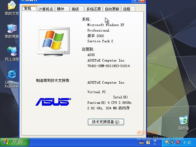Close the system properties dialog
This screenshot has height=147, width=196.
coord(142,1)
